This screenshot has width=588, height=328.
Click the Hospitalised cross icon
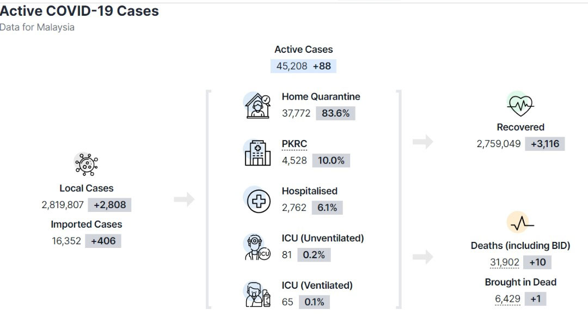(258, 200)
